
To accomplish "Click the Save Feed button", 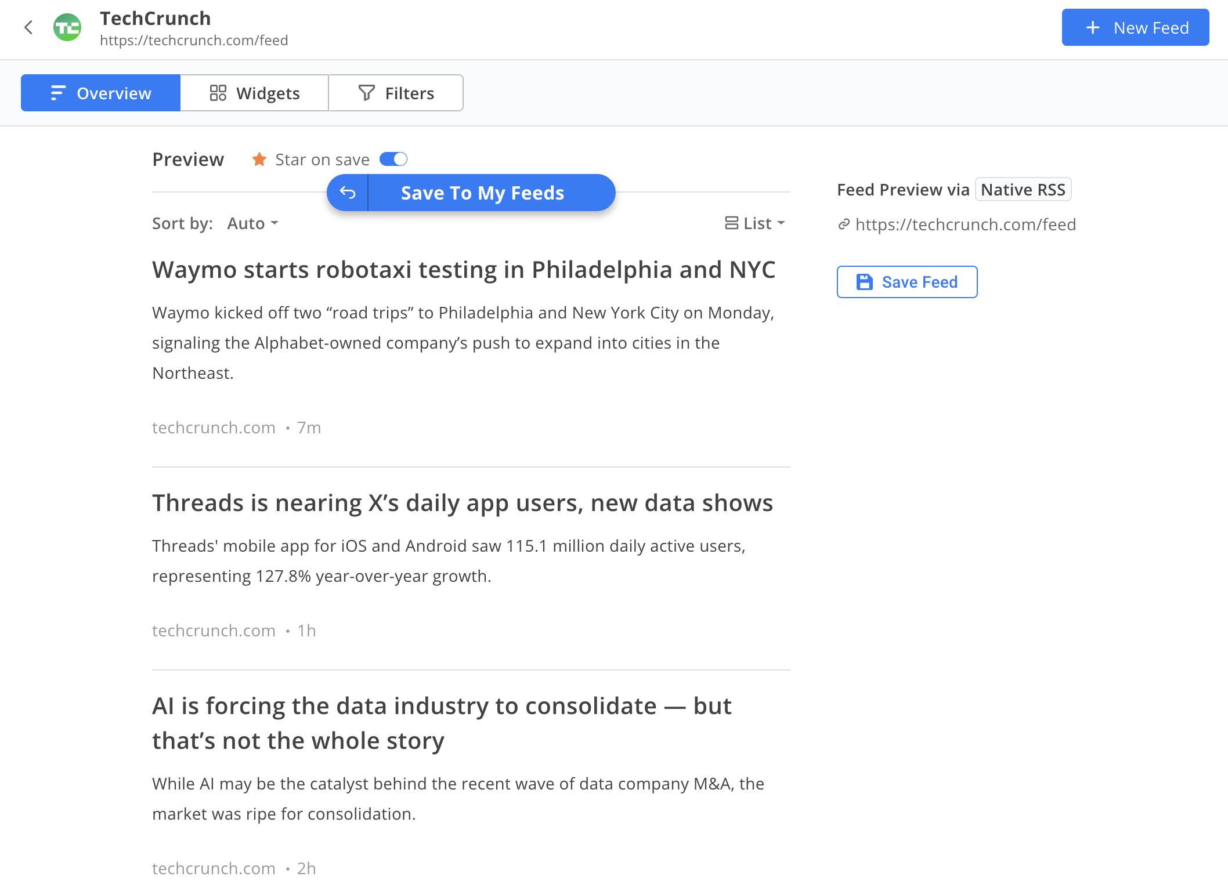I will 907,282.
